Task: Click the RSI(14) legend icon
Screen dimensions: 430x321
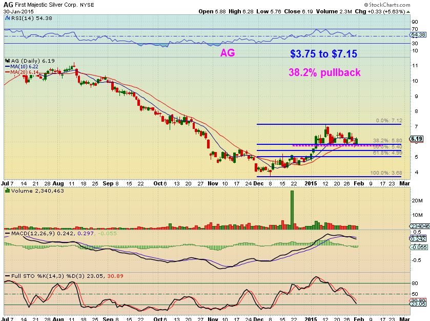Action: pos(8,18)
